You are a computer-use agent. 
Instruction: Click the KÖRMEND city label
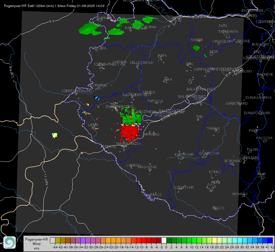(99, 85)
